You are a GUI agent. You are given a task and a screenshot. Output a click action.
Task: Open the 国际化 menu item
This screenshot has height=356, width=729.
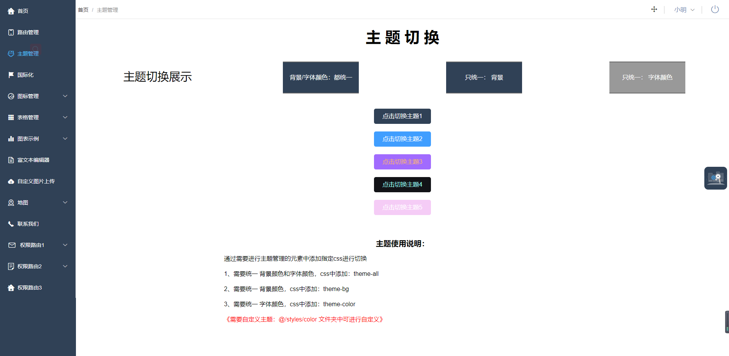(38, 75)
